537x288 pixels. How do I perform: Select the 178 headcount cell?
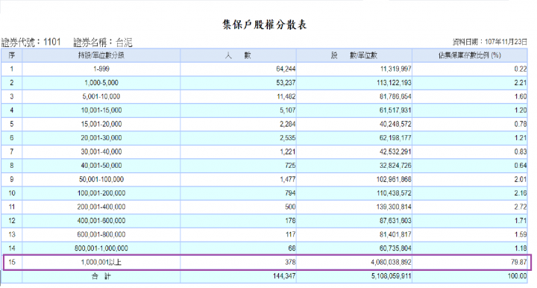238,221
